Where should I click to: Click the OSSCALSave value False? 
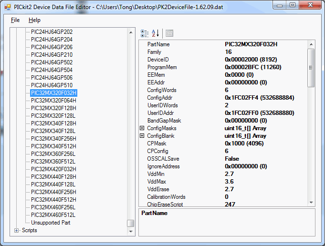click(x=232, y=159)
